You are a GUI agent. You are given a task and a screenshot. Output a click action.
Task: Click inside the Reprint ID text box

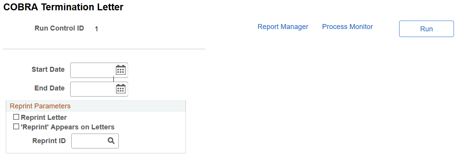tap(89, 141)
